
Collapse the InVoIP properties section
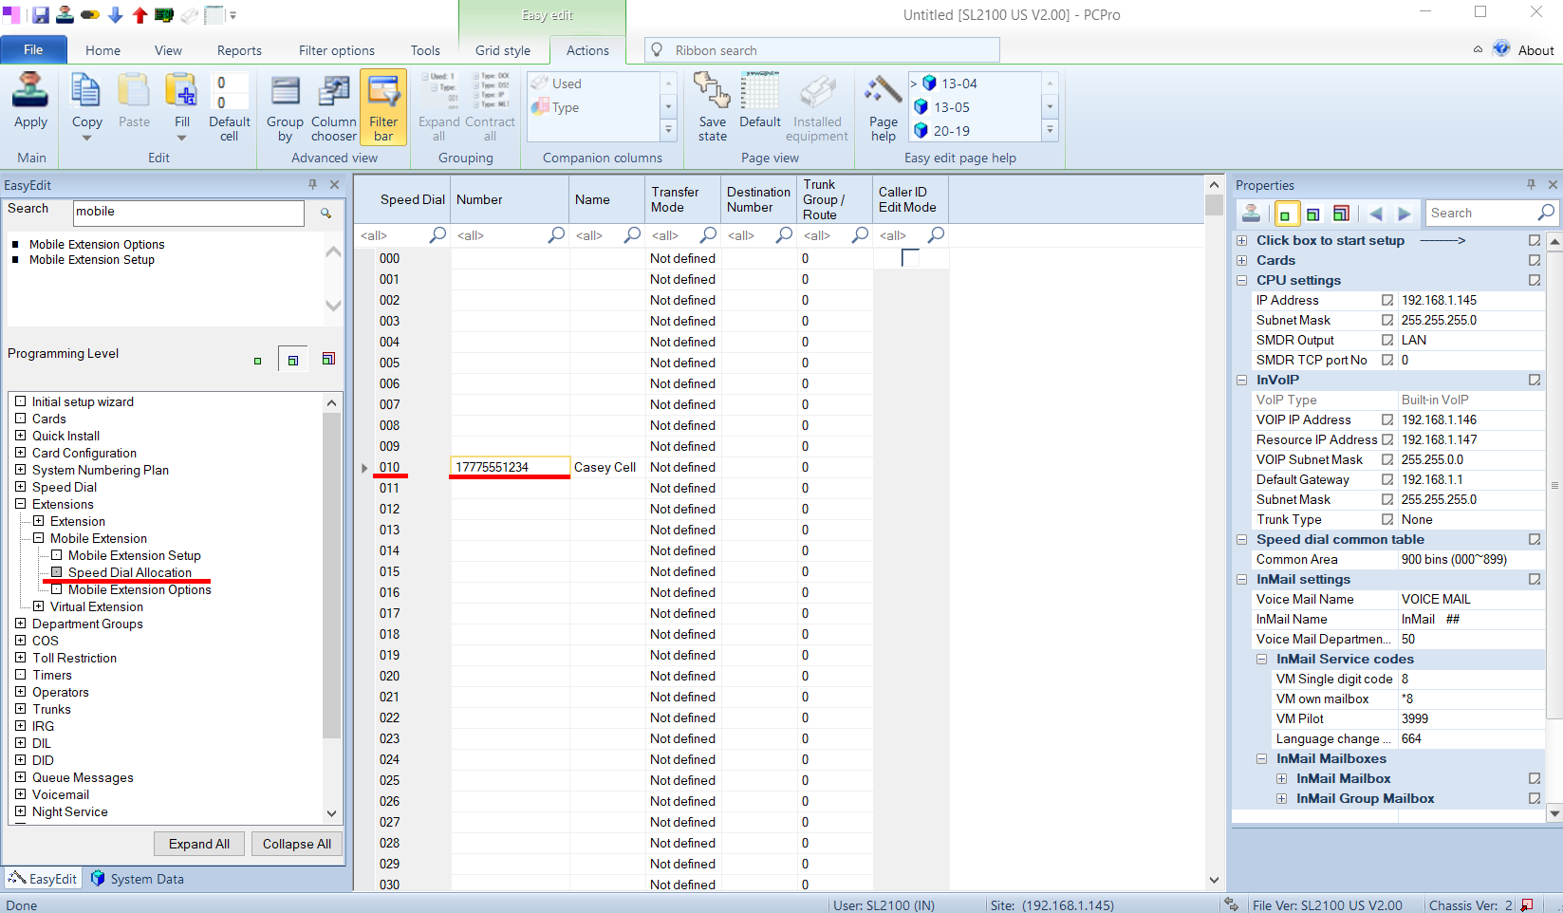1241,380
